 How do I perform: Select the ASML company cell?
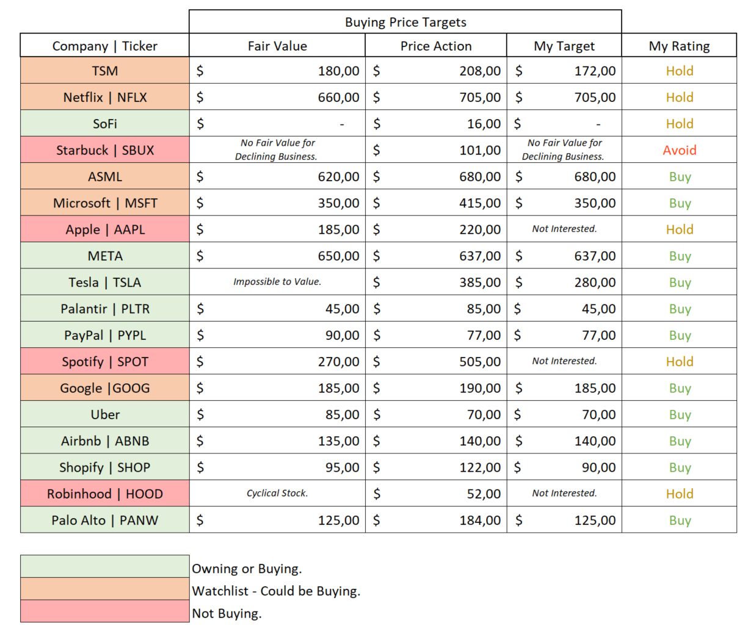point(105,176)
